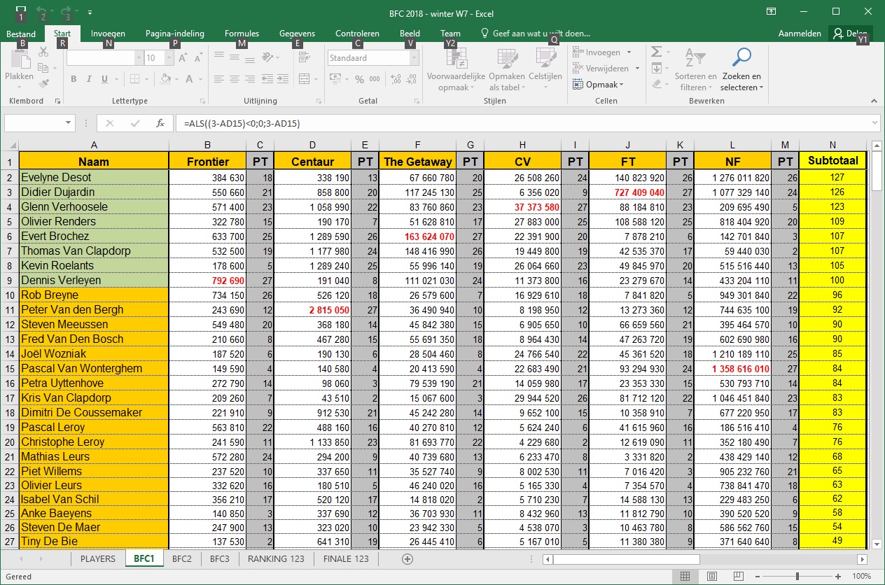The image size is (885, 585).
Task: Open the font size dropdown
Action: pos(169,58)
